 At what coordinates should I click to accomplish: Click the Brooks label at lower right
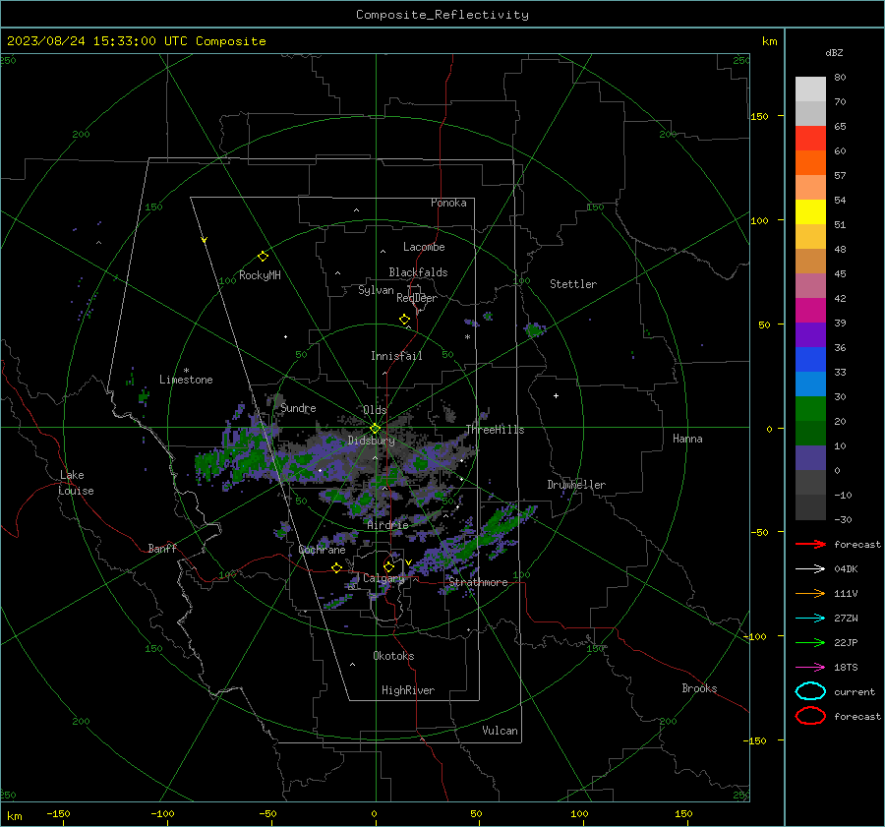[699, 688]
